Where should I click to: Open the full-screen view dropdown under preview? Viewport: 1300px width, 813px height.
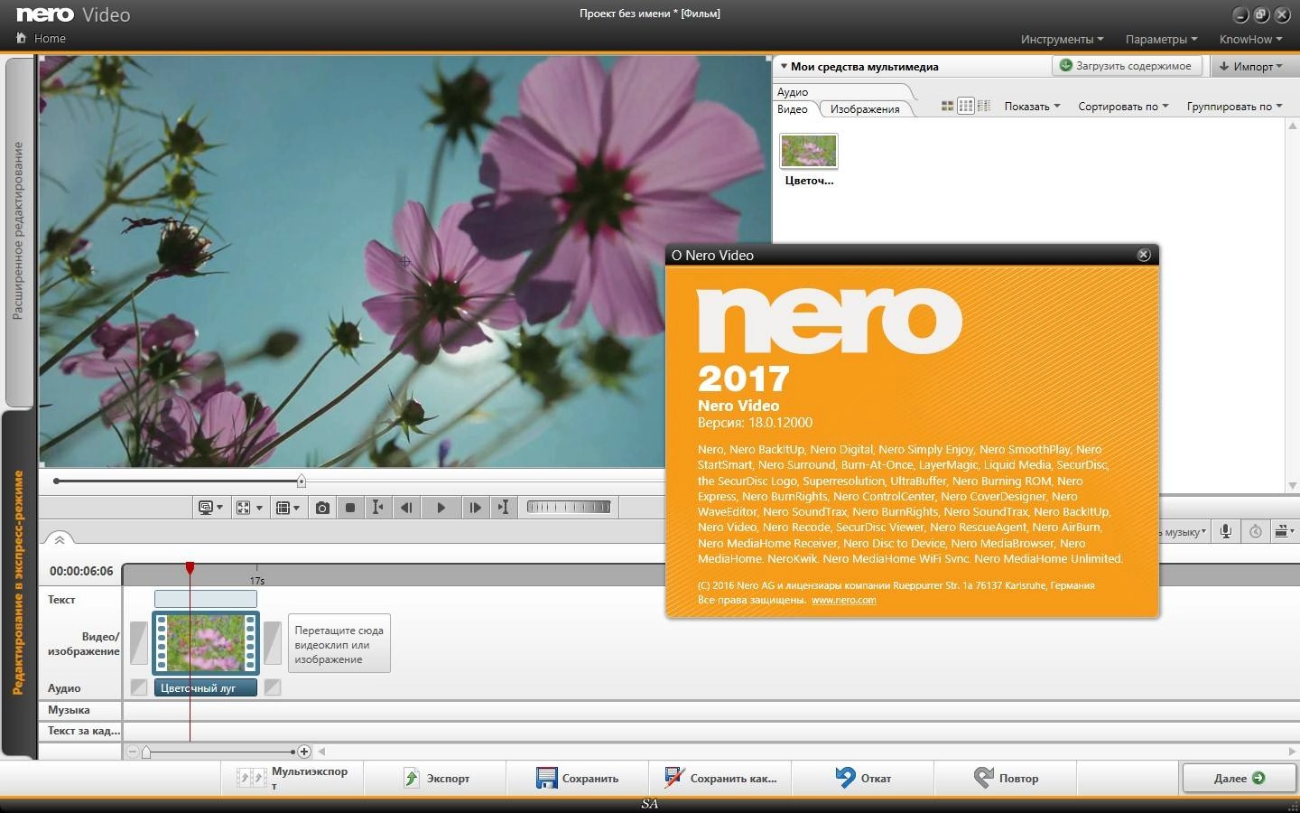[x=248, y=508]
